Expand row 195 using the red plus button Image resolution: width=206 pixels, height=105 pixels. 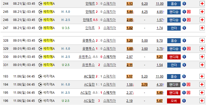(202, 93)
